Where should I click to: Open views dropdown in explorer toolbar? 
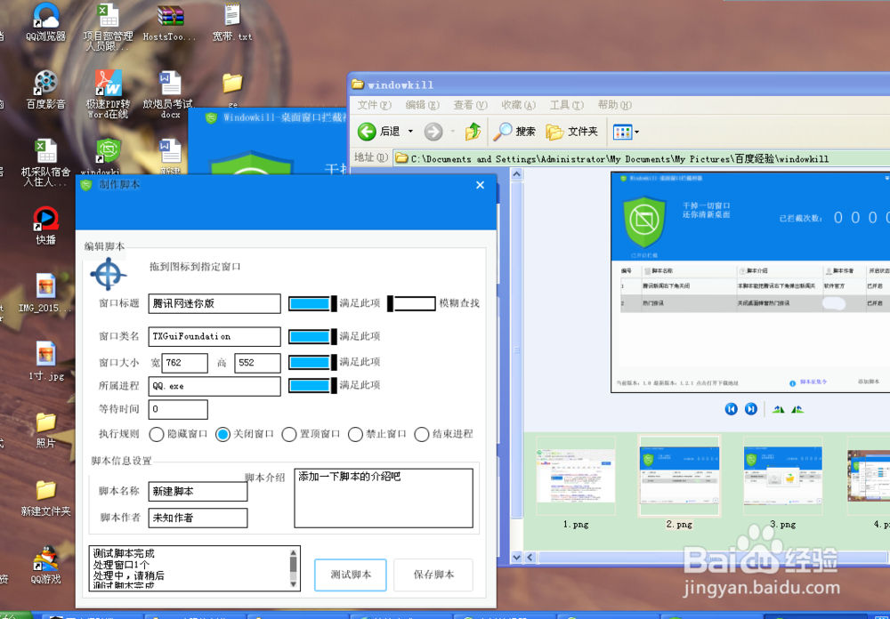pos(626,133)
